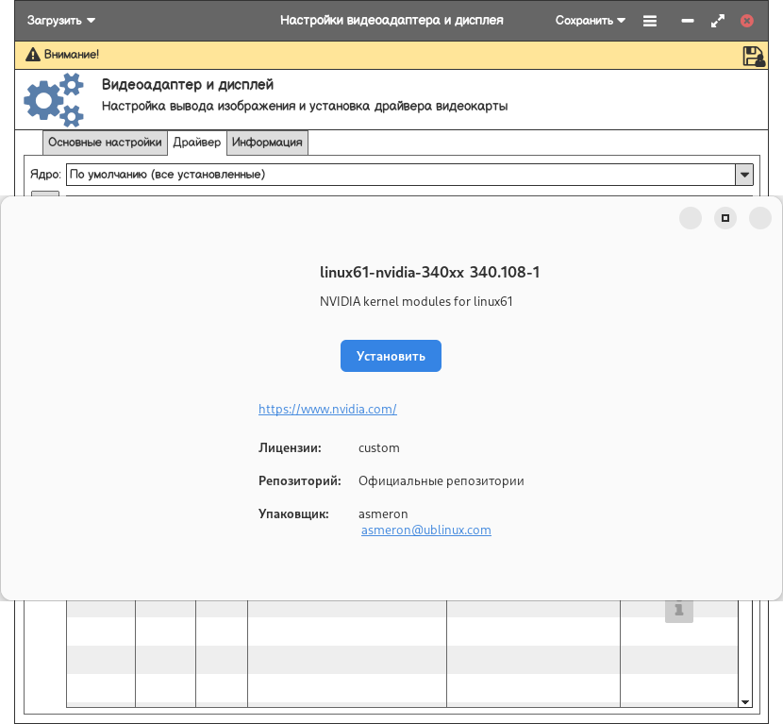Image resolution: width=783 pixels, height=724 pixels.
Task: Select the Драйвер tab
Action: (197, 143)
